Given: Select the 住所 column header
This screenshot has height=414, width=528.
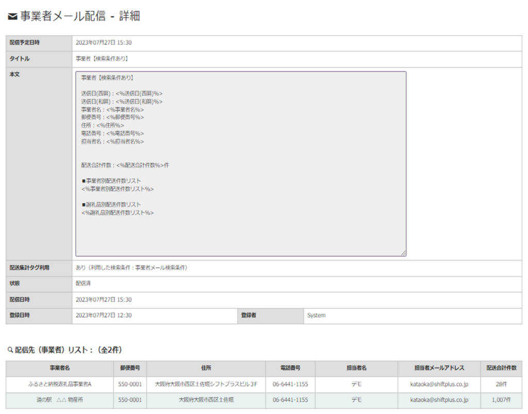Looking at the screenshot, I should (x=206, y=368).
